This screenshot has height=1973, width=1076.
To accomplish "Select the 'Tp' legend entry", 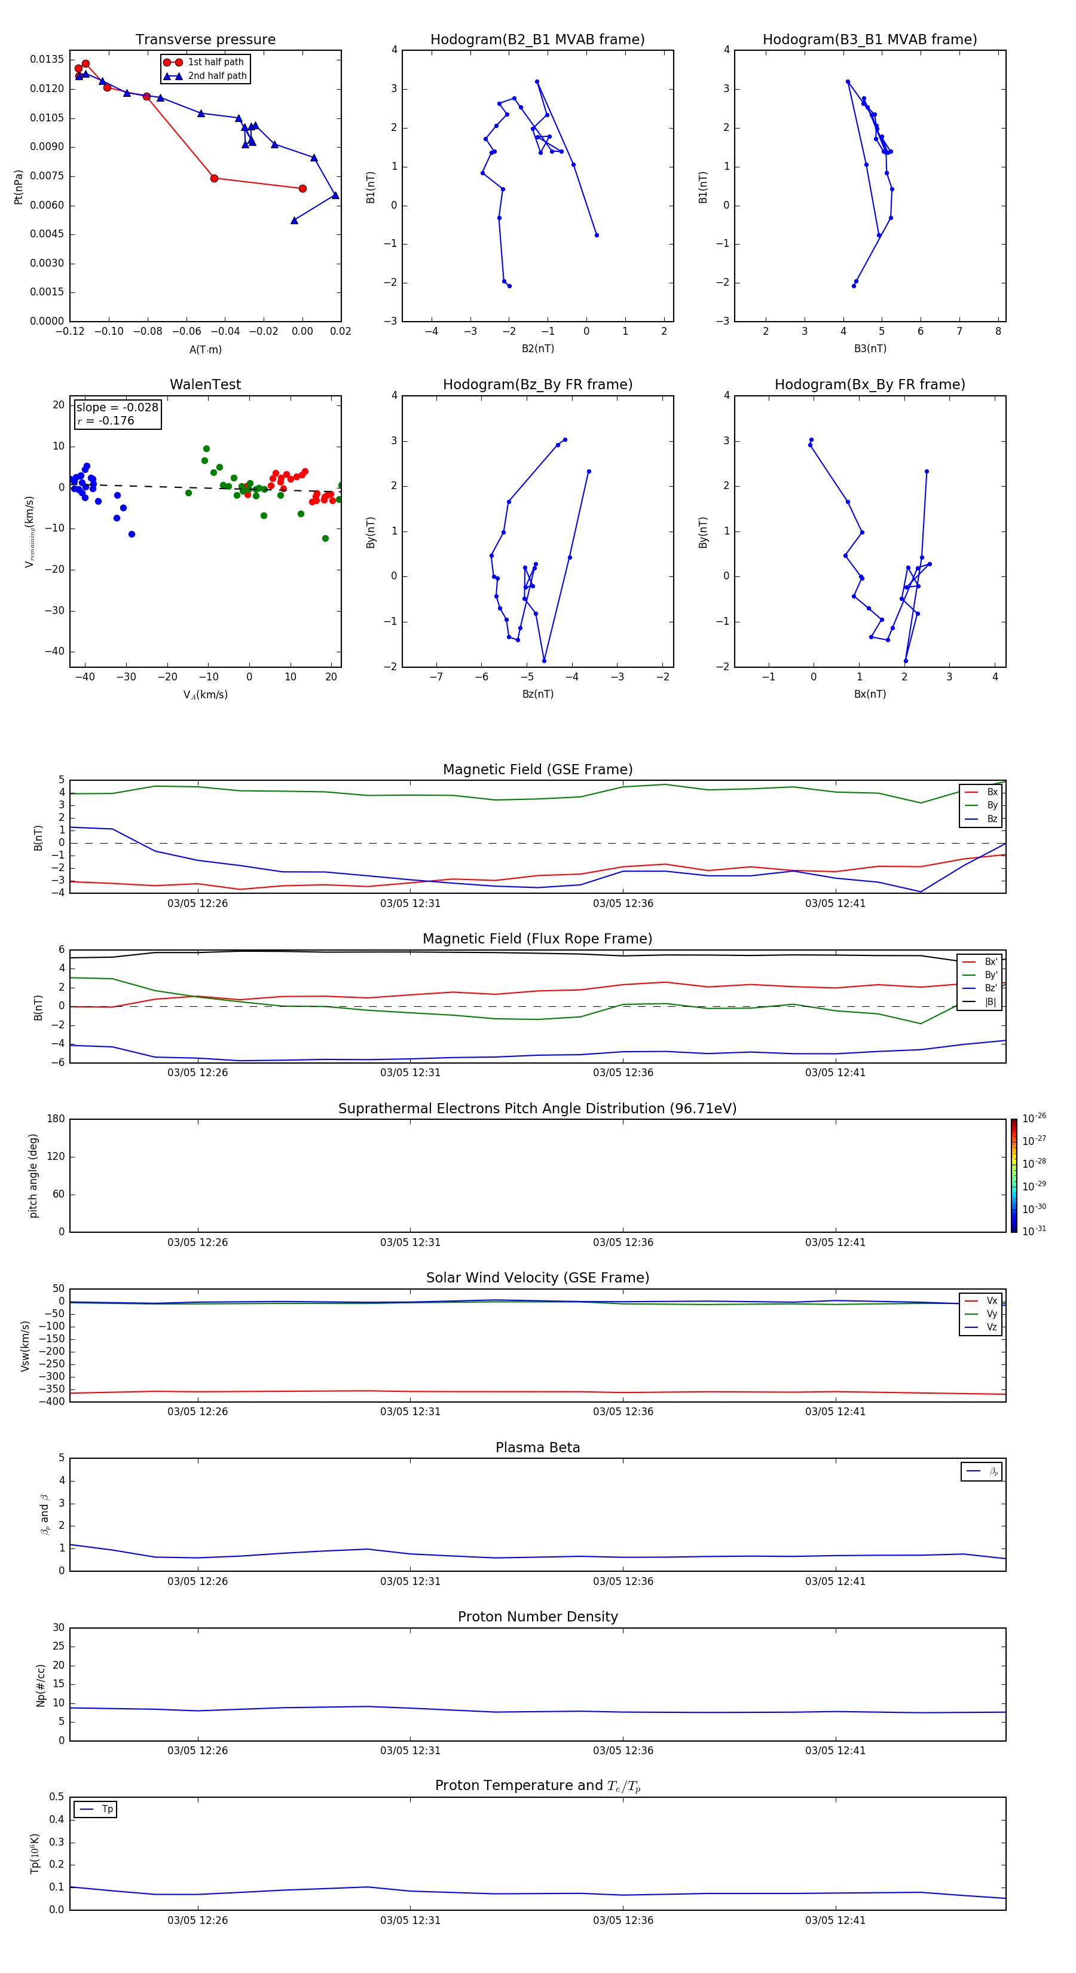I will [x=96, y=1809].
